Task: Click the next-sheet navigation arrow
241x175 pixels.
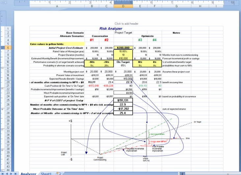Action: [x=12, y=173]
